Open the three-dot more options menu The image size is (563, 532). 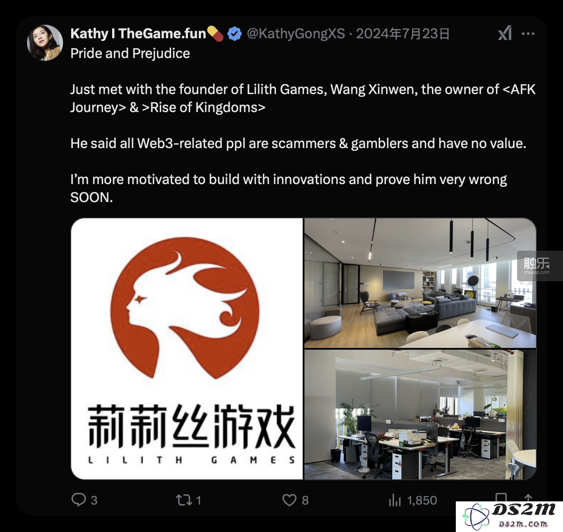click(x=528, y=33)
